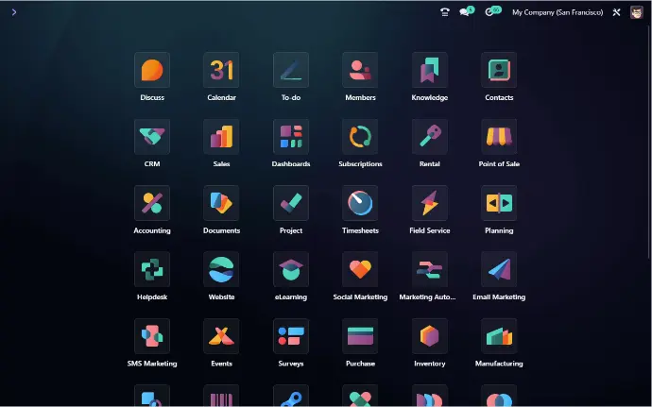Click the page vertical scrollbar
The width and height of the screenshot is (652, 407).
click(649, 142)
